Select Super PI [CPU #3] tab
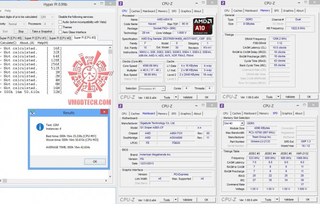The image size is (320, 204). click(85, 38)
